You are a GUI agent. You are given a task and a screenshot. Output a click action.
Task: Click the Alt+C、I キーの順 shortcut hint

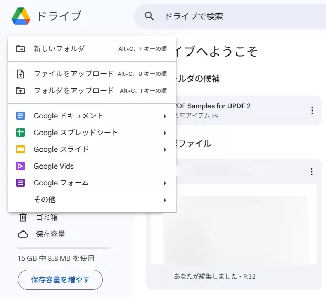pyautogui.click(x=143, y=91)
